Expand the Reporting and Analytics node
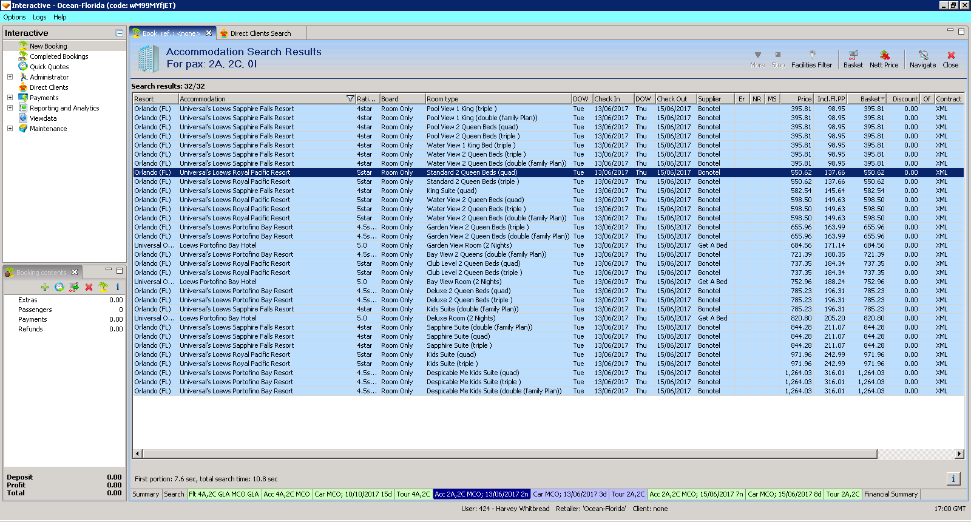971x522 pixels. point(10,108)
